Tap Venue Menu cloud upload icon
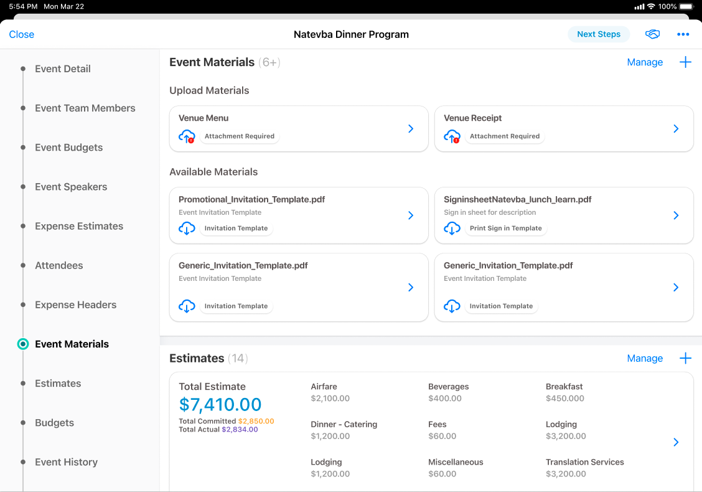 (187, 136)
